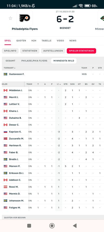Tap Android home circle button
This screenshot has height=232, width=104.
tap(52, 226)
